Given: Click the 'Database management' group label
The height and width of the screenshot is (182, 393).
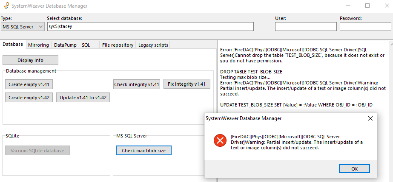Looking at the screenshot, I should [x=31, y=71].
